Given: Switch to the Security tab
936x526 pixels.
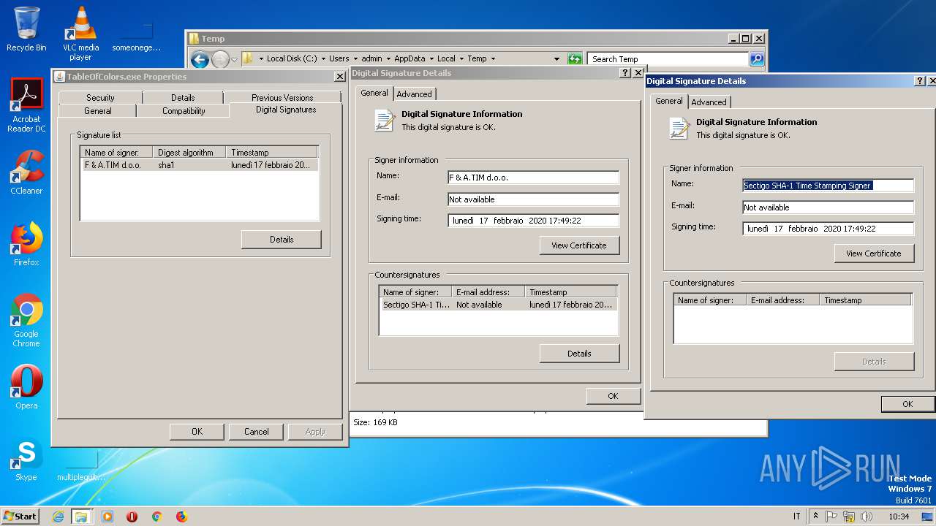Looking at the screenshot, I should click(x=100, y=98).
